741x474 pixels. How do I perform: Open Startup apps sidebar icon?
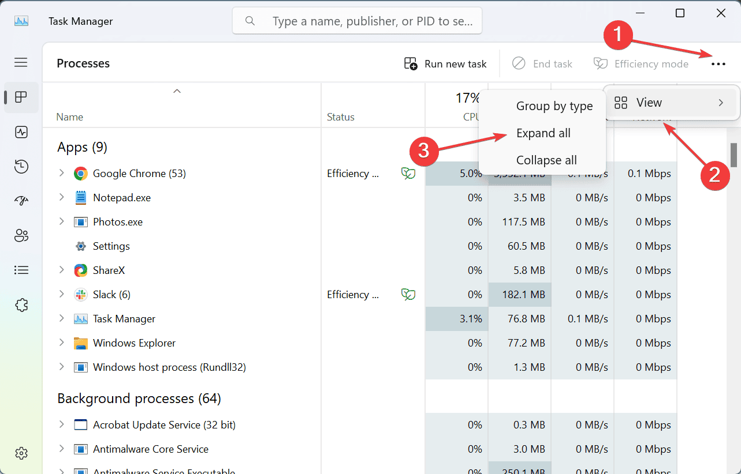pyautogui.click(x=21, y=201)
